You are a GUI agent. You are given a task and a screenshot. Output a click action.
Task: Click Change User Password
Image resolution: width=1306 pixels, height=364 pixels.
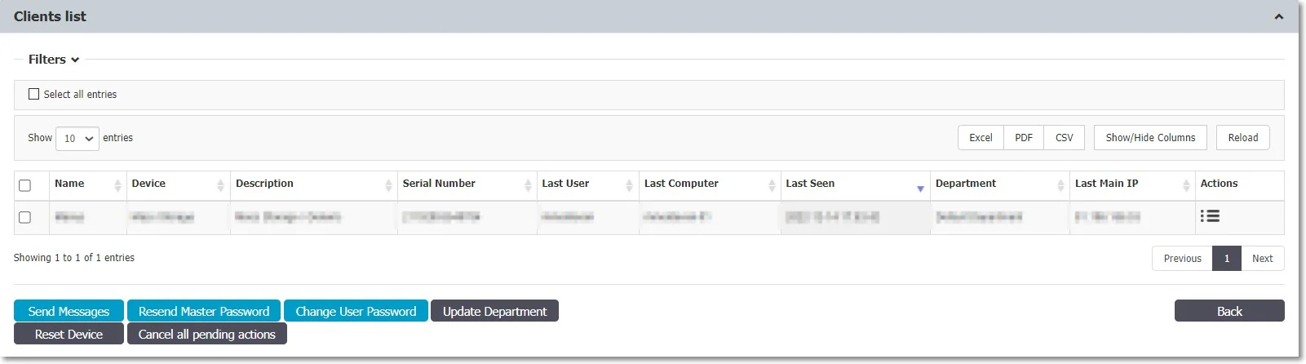click(356, 311)
